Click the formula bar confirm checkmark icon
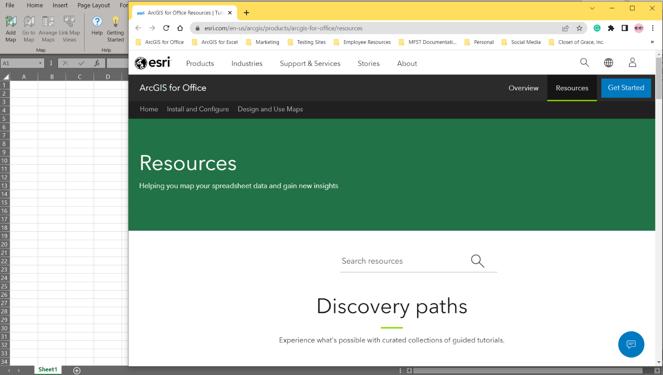This screenshot has height=375, width=663. coord(81,63)
